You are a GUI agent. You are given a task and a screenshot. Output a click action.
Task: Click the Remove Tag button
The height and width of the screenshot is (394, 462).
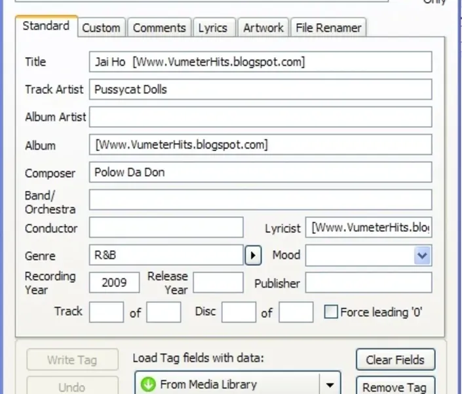pyautogui.click(x=395, y=386)
